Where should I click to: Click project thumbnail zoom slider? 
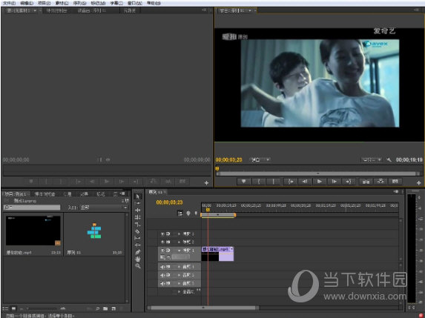42,308
